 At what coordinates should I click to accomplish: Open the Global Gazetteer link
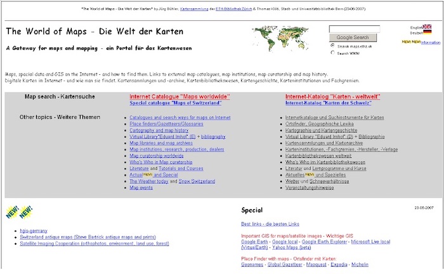click(285, 264)
